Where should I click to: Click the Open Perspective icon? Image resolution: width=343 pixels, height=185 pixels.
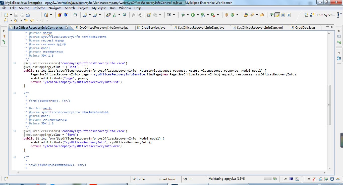coord(306,15)
